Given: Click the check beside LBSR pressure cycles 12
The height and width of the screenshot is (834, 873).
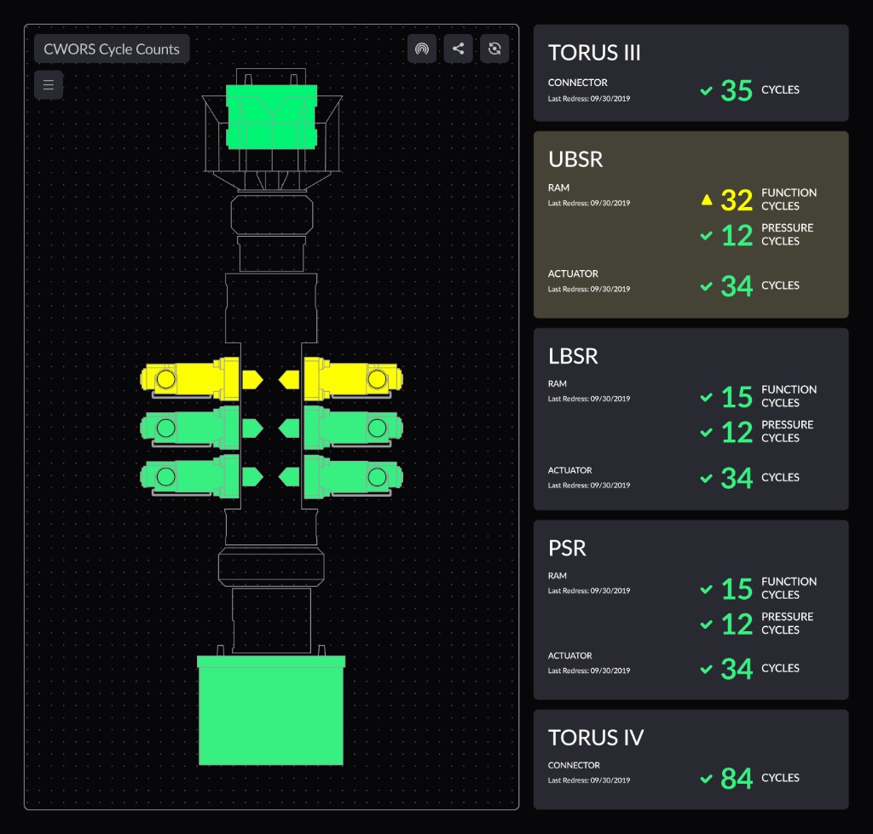Looking at the screenshot, I should point(707,432).
